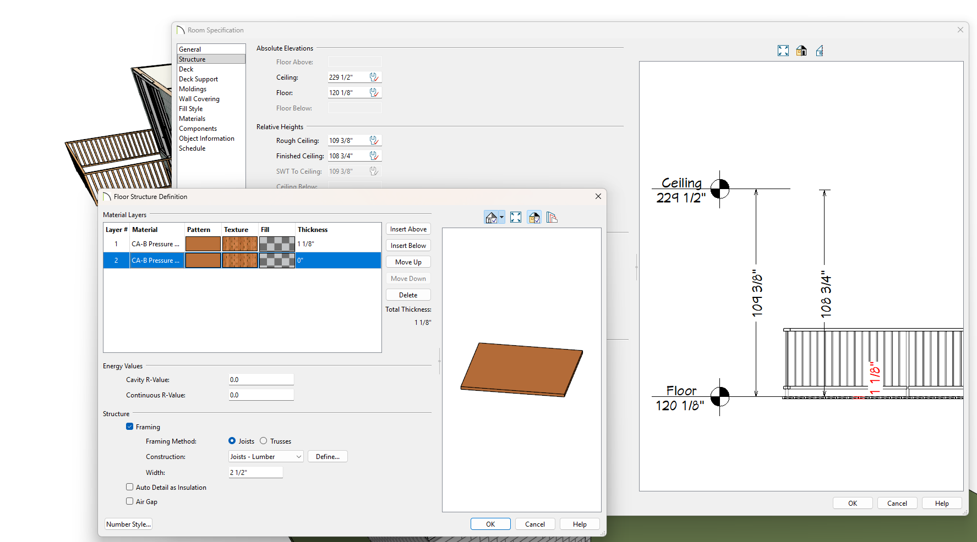The height and width of the screenshot is (542, 977).
Task: Uncheck the Framing checkbox
Action: pyautogui.click(x=130, y=427)
